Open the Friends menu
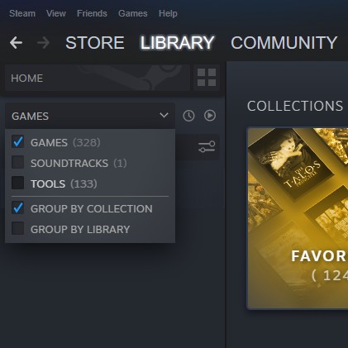This screenshot has width=348, height=348. pyautogui.click(x=92, y=13)
